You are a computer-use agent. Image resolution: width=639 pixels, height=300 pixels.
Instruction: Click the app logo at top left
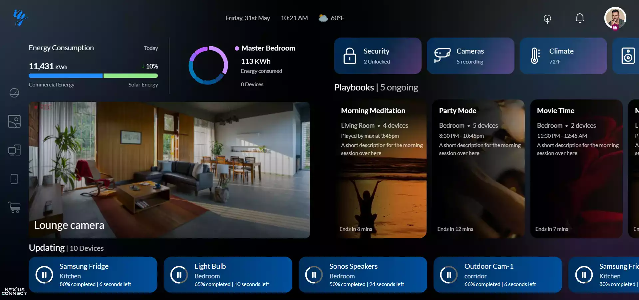[20, 17]
